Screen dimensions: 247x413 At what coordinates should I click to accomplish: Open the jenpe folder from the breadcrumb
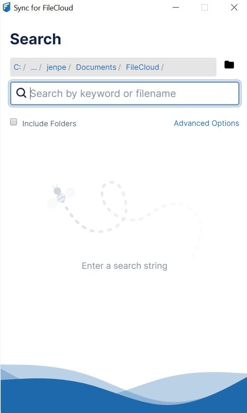56,67
